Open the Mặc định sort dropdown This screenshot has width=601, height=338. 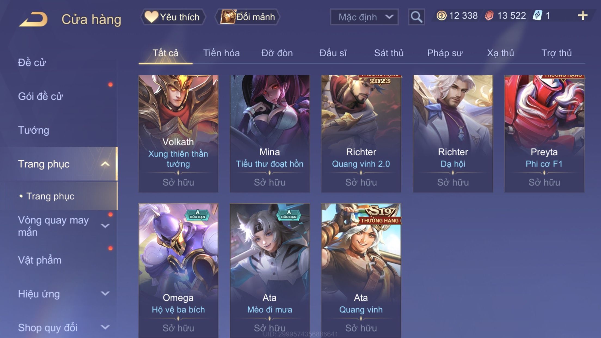tap(364, 17)
